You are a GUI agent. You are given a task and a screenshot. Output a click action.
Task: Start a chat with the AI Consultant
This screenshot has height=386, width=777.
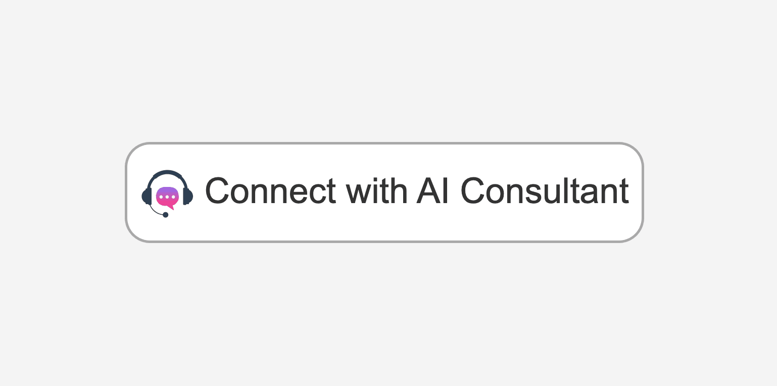coord(384,192)
